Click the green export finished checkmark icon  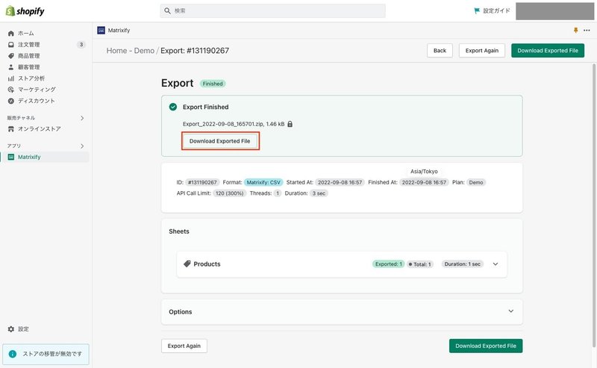(x=173, y=107)
